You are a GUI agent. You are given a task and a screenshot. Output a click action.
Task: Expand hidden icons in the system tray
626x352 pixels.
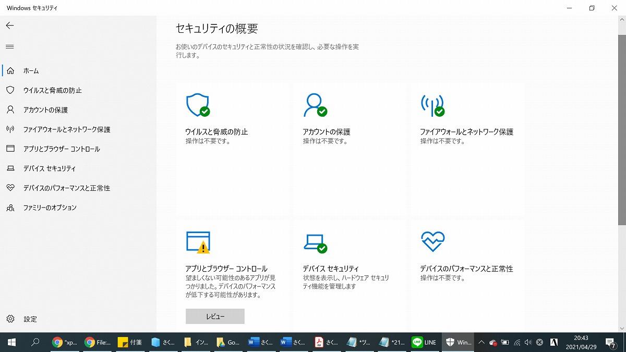[481, 342]
